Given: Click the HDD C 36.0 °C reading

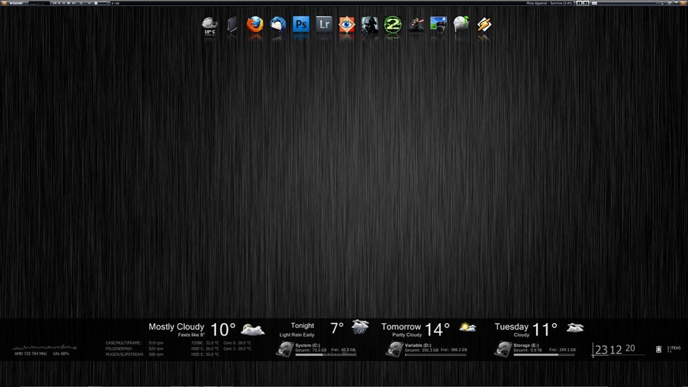Looking at the screenshot, I should tap(205, 348).
